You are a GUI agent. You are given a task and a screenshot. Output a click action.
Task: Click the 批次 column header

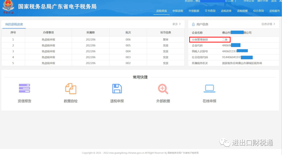pyautogui.click(x=128, y=33)
